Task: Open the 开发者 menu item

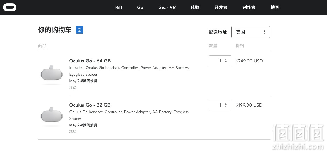Action: pyautogui.click(x=221, y=7)
